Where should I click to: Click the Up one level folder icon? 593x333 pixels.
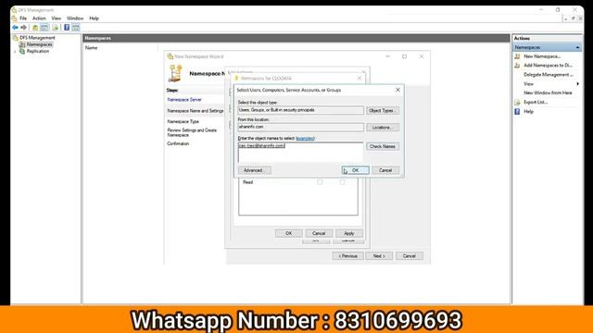tap(35, 28)
